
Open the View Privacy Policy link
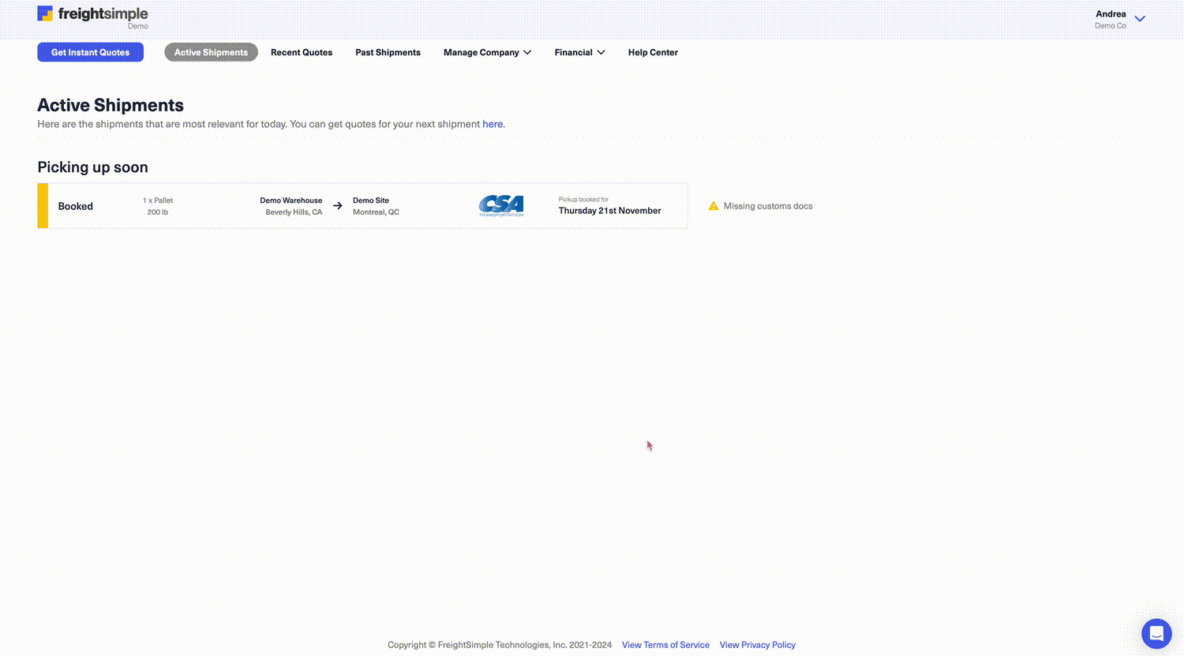(x=757, y=645)
